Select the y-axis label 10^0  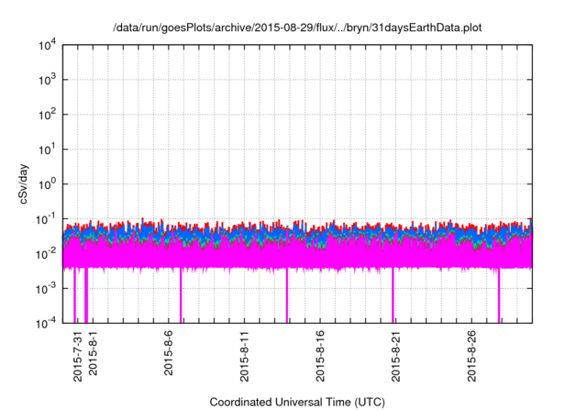[47, 184]
